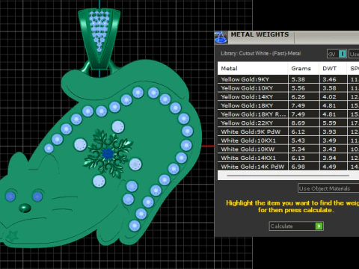Click the 3.46 DWT cell
359x269 pixels.
tap(333, 79)
